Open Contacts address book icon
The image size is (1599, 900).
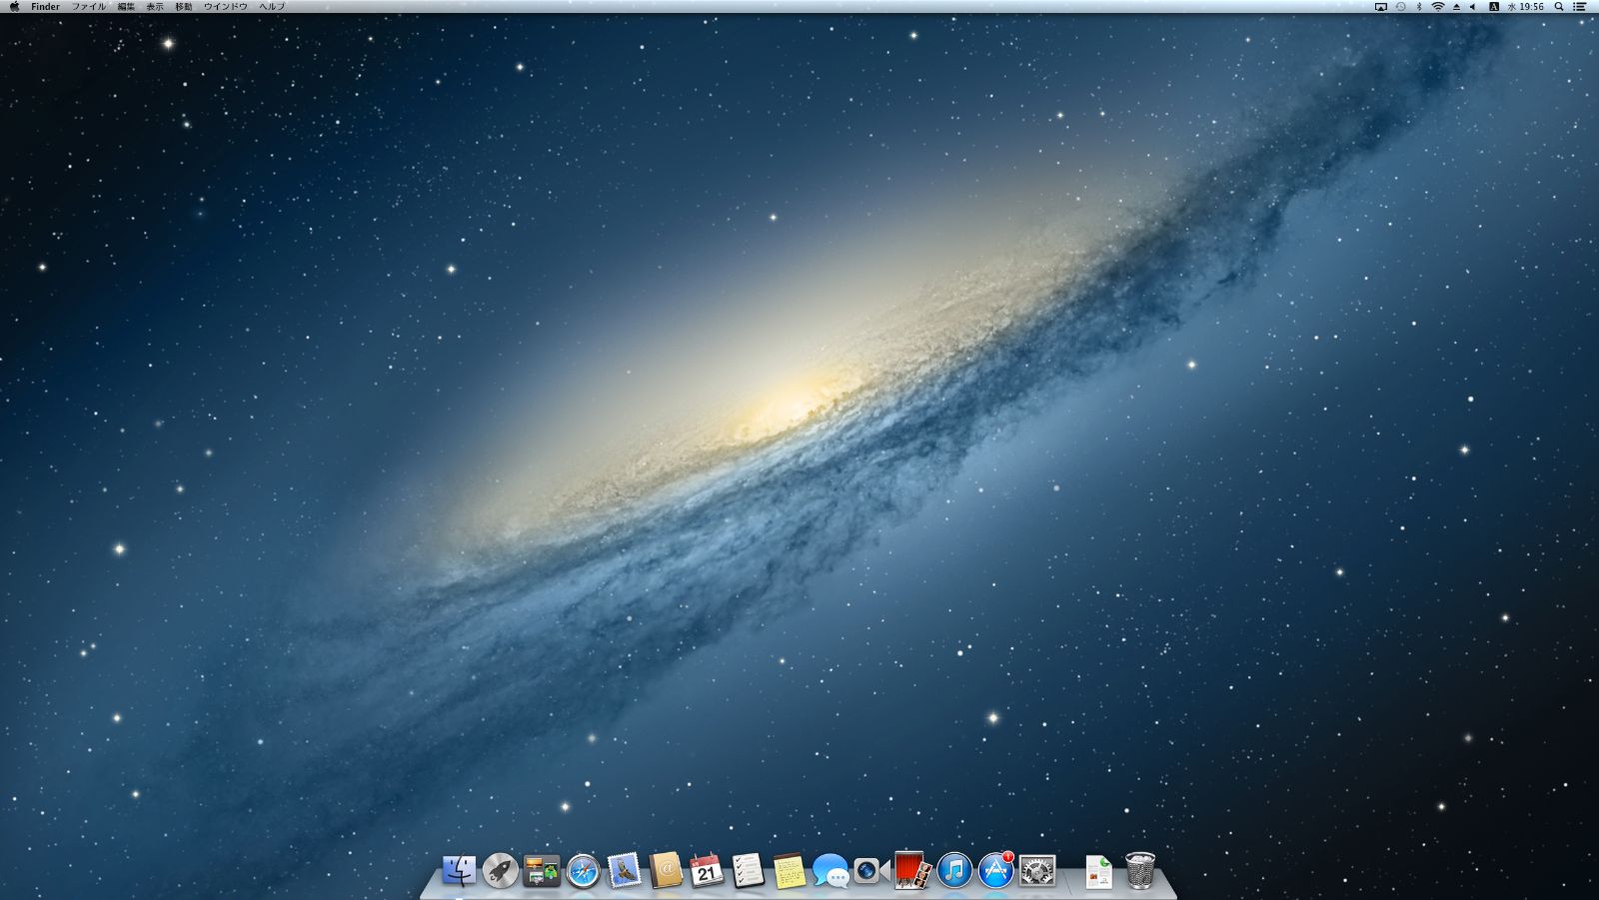[666, 870]
